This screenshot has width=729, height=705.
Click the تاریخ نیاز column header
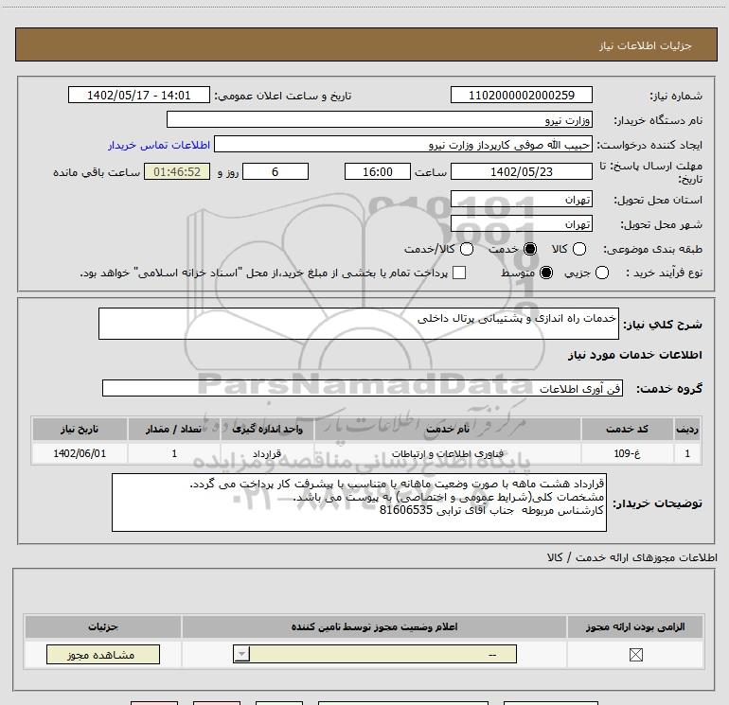(80, 429)
